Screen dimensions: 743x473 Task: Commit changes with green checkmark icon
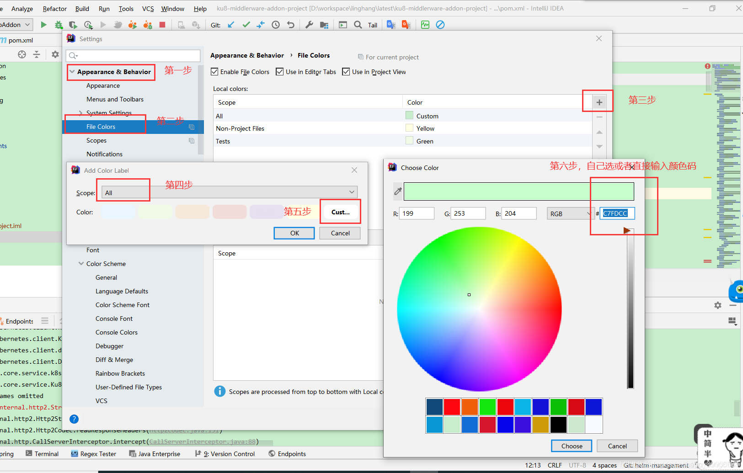(x=246, y=25)
